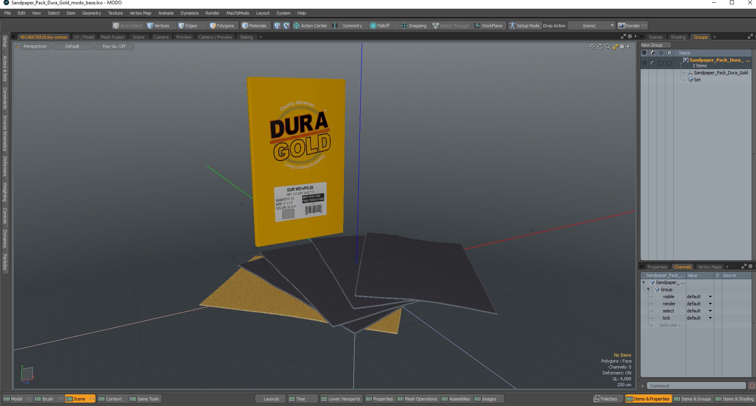
Task: Open the select channel default dropdown
Action: click(699, 311)
